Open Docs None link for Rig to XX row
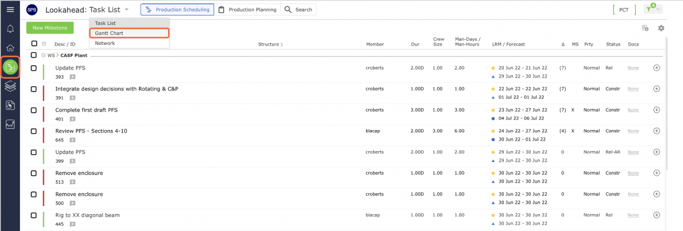This screenshot has height=231, width=683. coord(633,215)
